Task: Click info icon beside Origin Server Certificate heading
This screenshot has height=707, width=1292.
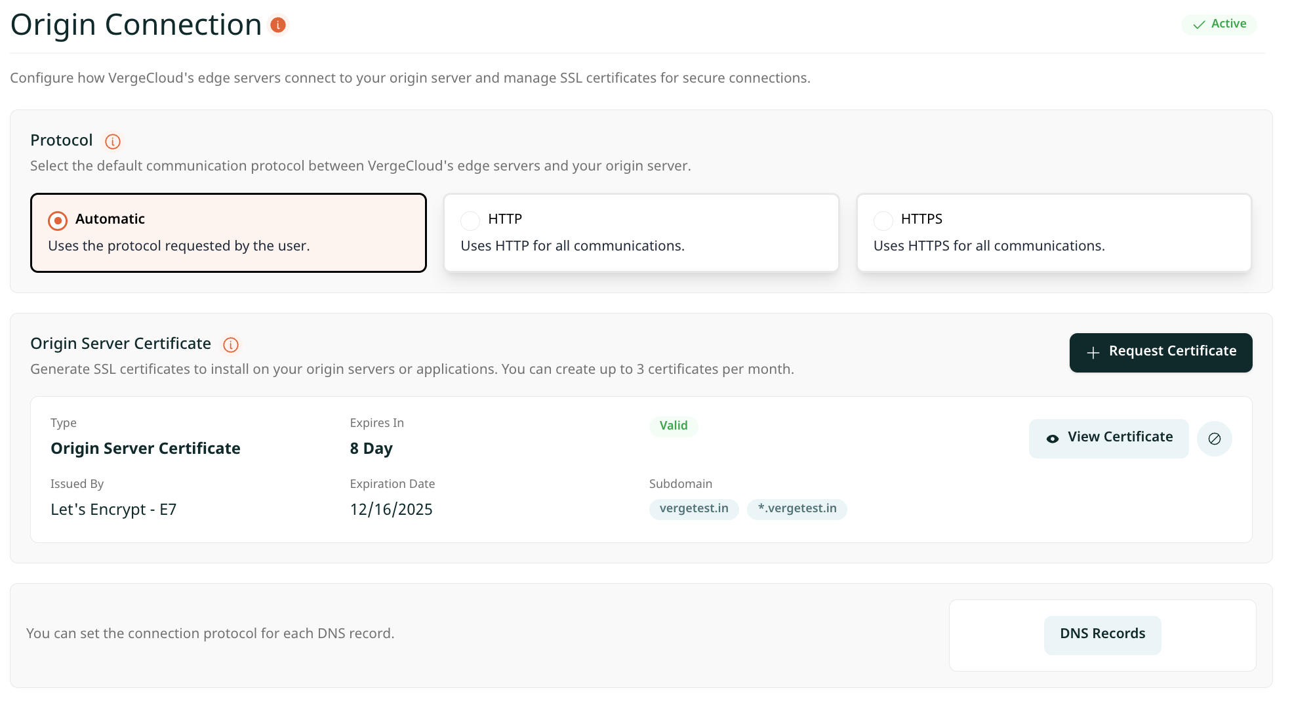Action: tap(231, 345)
